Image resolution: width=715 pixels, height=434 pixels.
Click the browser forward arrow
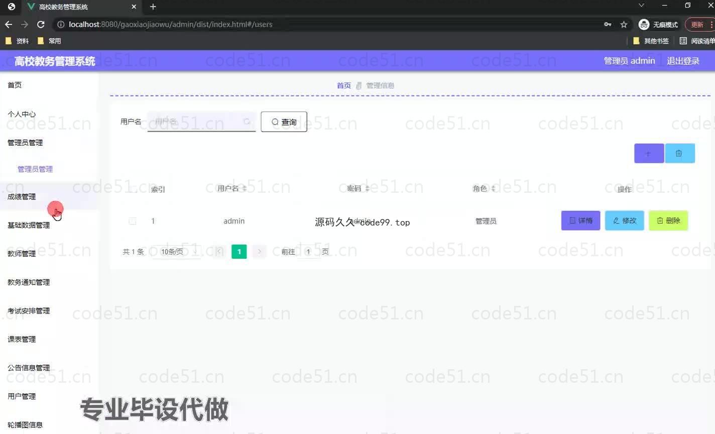click(x=25, y=24)
